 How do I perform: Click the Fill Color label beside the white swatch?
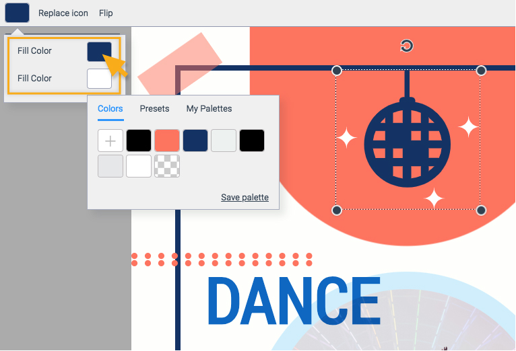pos(34,79)
